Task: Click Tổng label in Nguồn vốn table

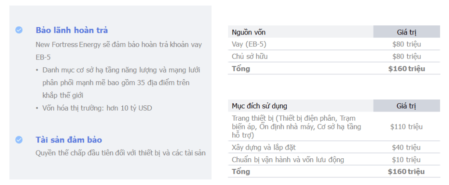Action: point(241,69)
